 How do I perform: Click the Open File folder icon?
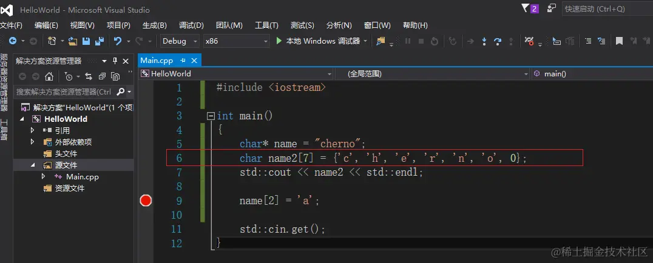click(73, 41)
